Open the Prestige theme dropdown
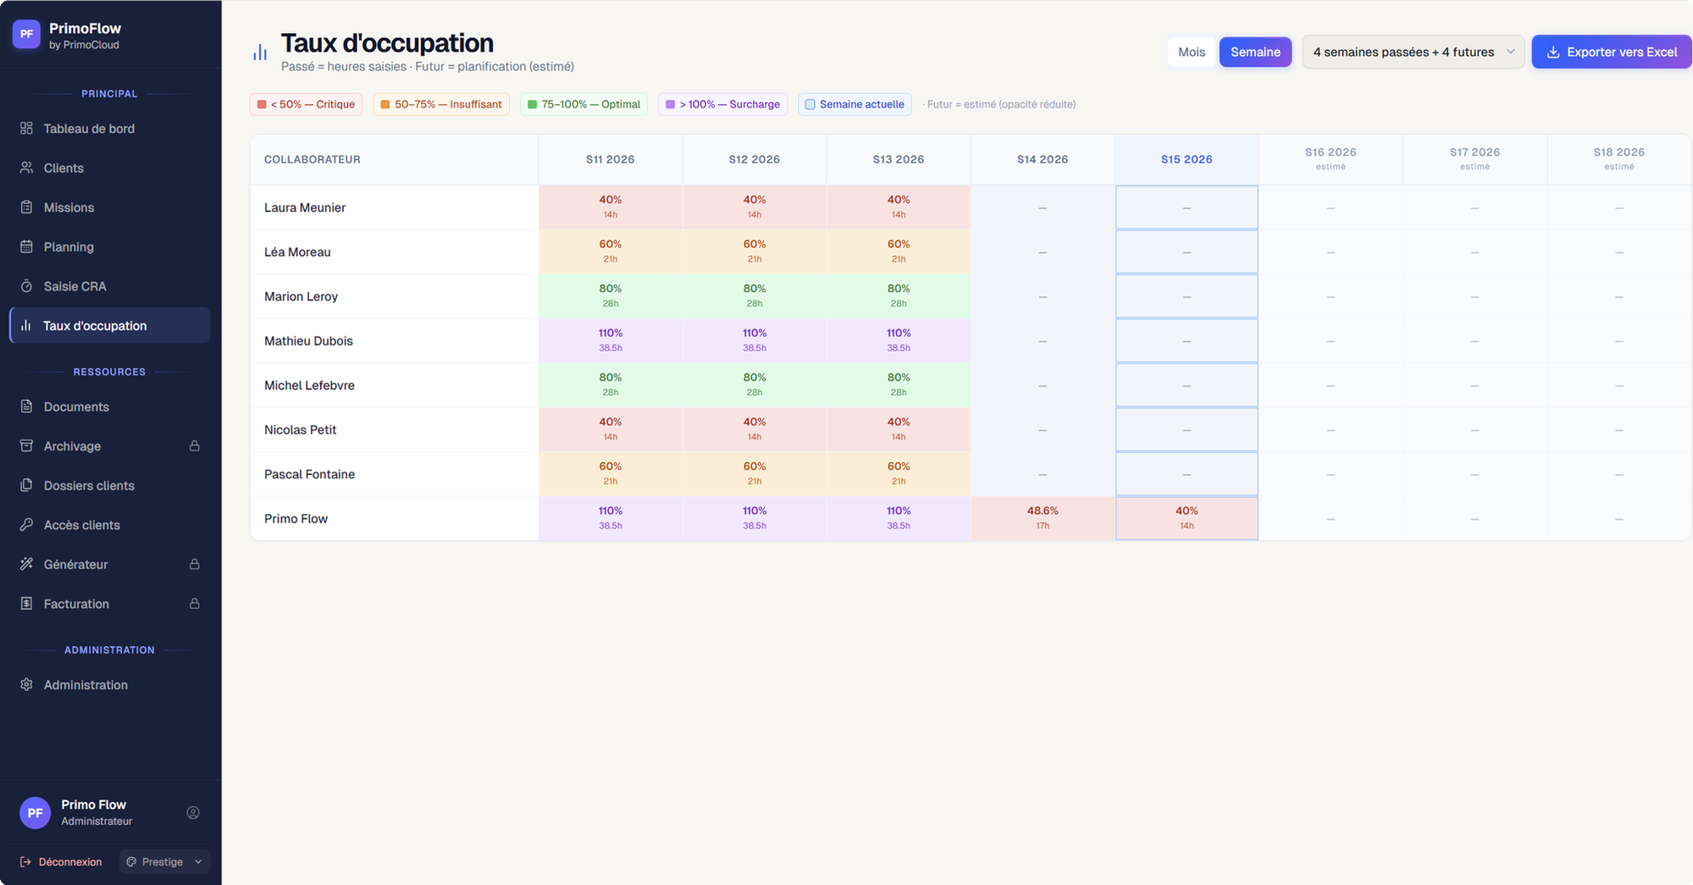Viewport: 1693px width, 885px height. [164, 862]
